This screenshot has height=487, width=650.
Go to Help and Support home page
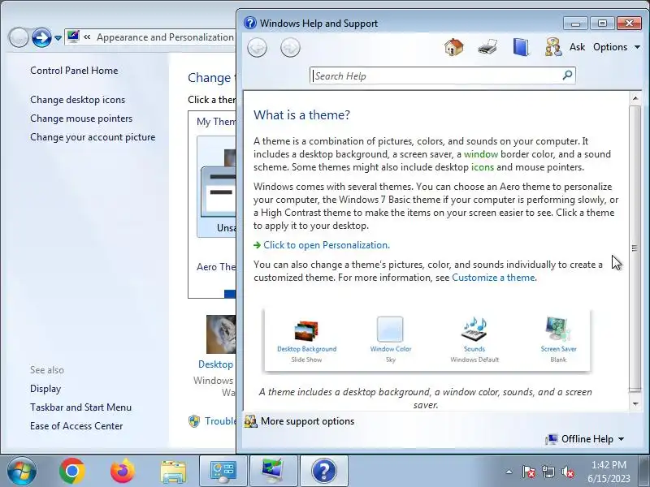click(x=454, y=47)
